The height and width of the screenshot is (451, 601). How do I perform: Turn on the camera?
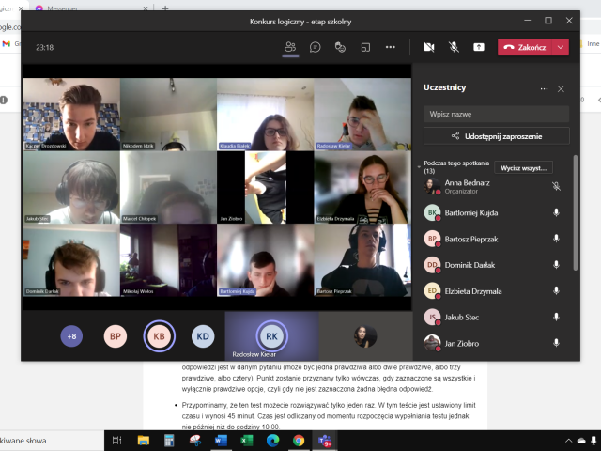tap(428, 47)
